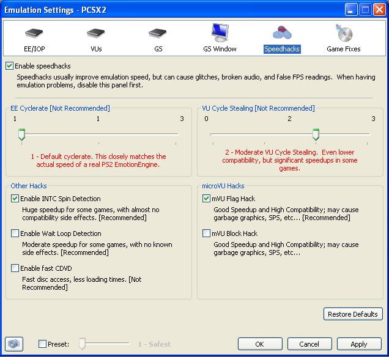Apply the emulation settings
Screen dimensions: 389x357
359,344
